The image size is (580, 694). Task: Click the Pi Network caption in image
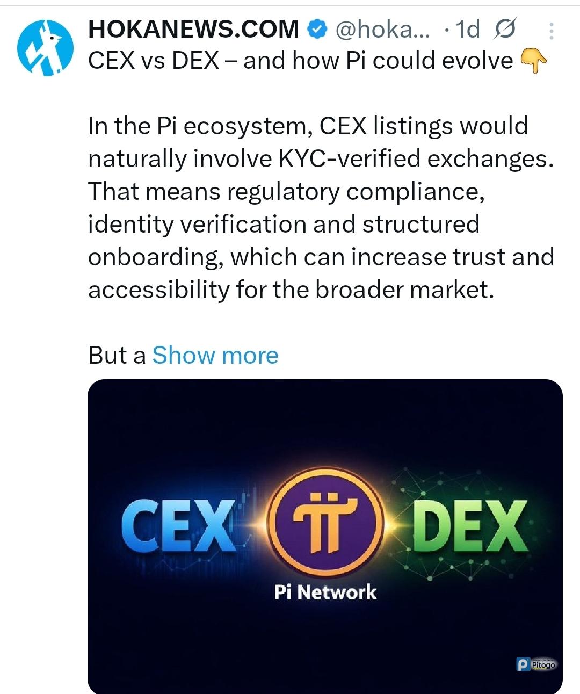[325, 592]
